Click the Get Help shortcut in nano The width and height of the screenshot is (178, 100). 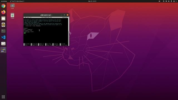point(27,44)
